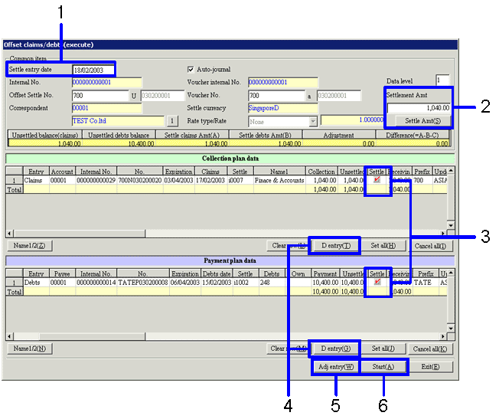Click the Exit(E) button
The width and height of the screenshot is (499, 419).
430,367
